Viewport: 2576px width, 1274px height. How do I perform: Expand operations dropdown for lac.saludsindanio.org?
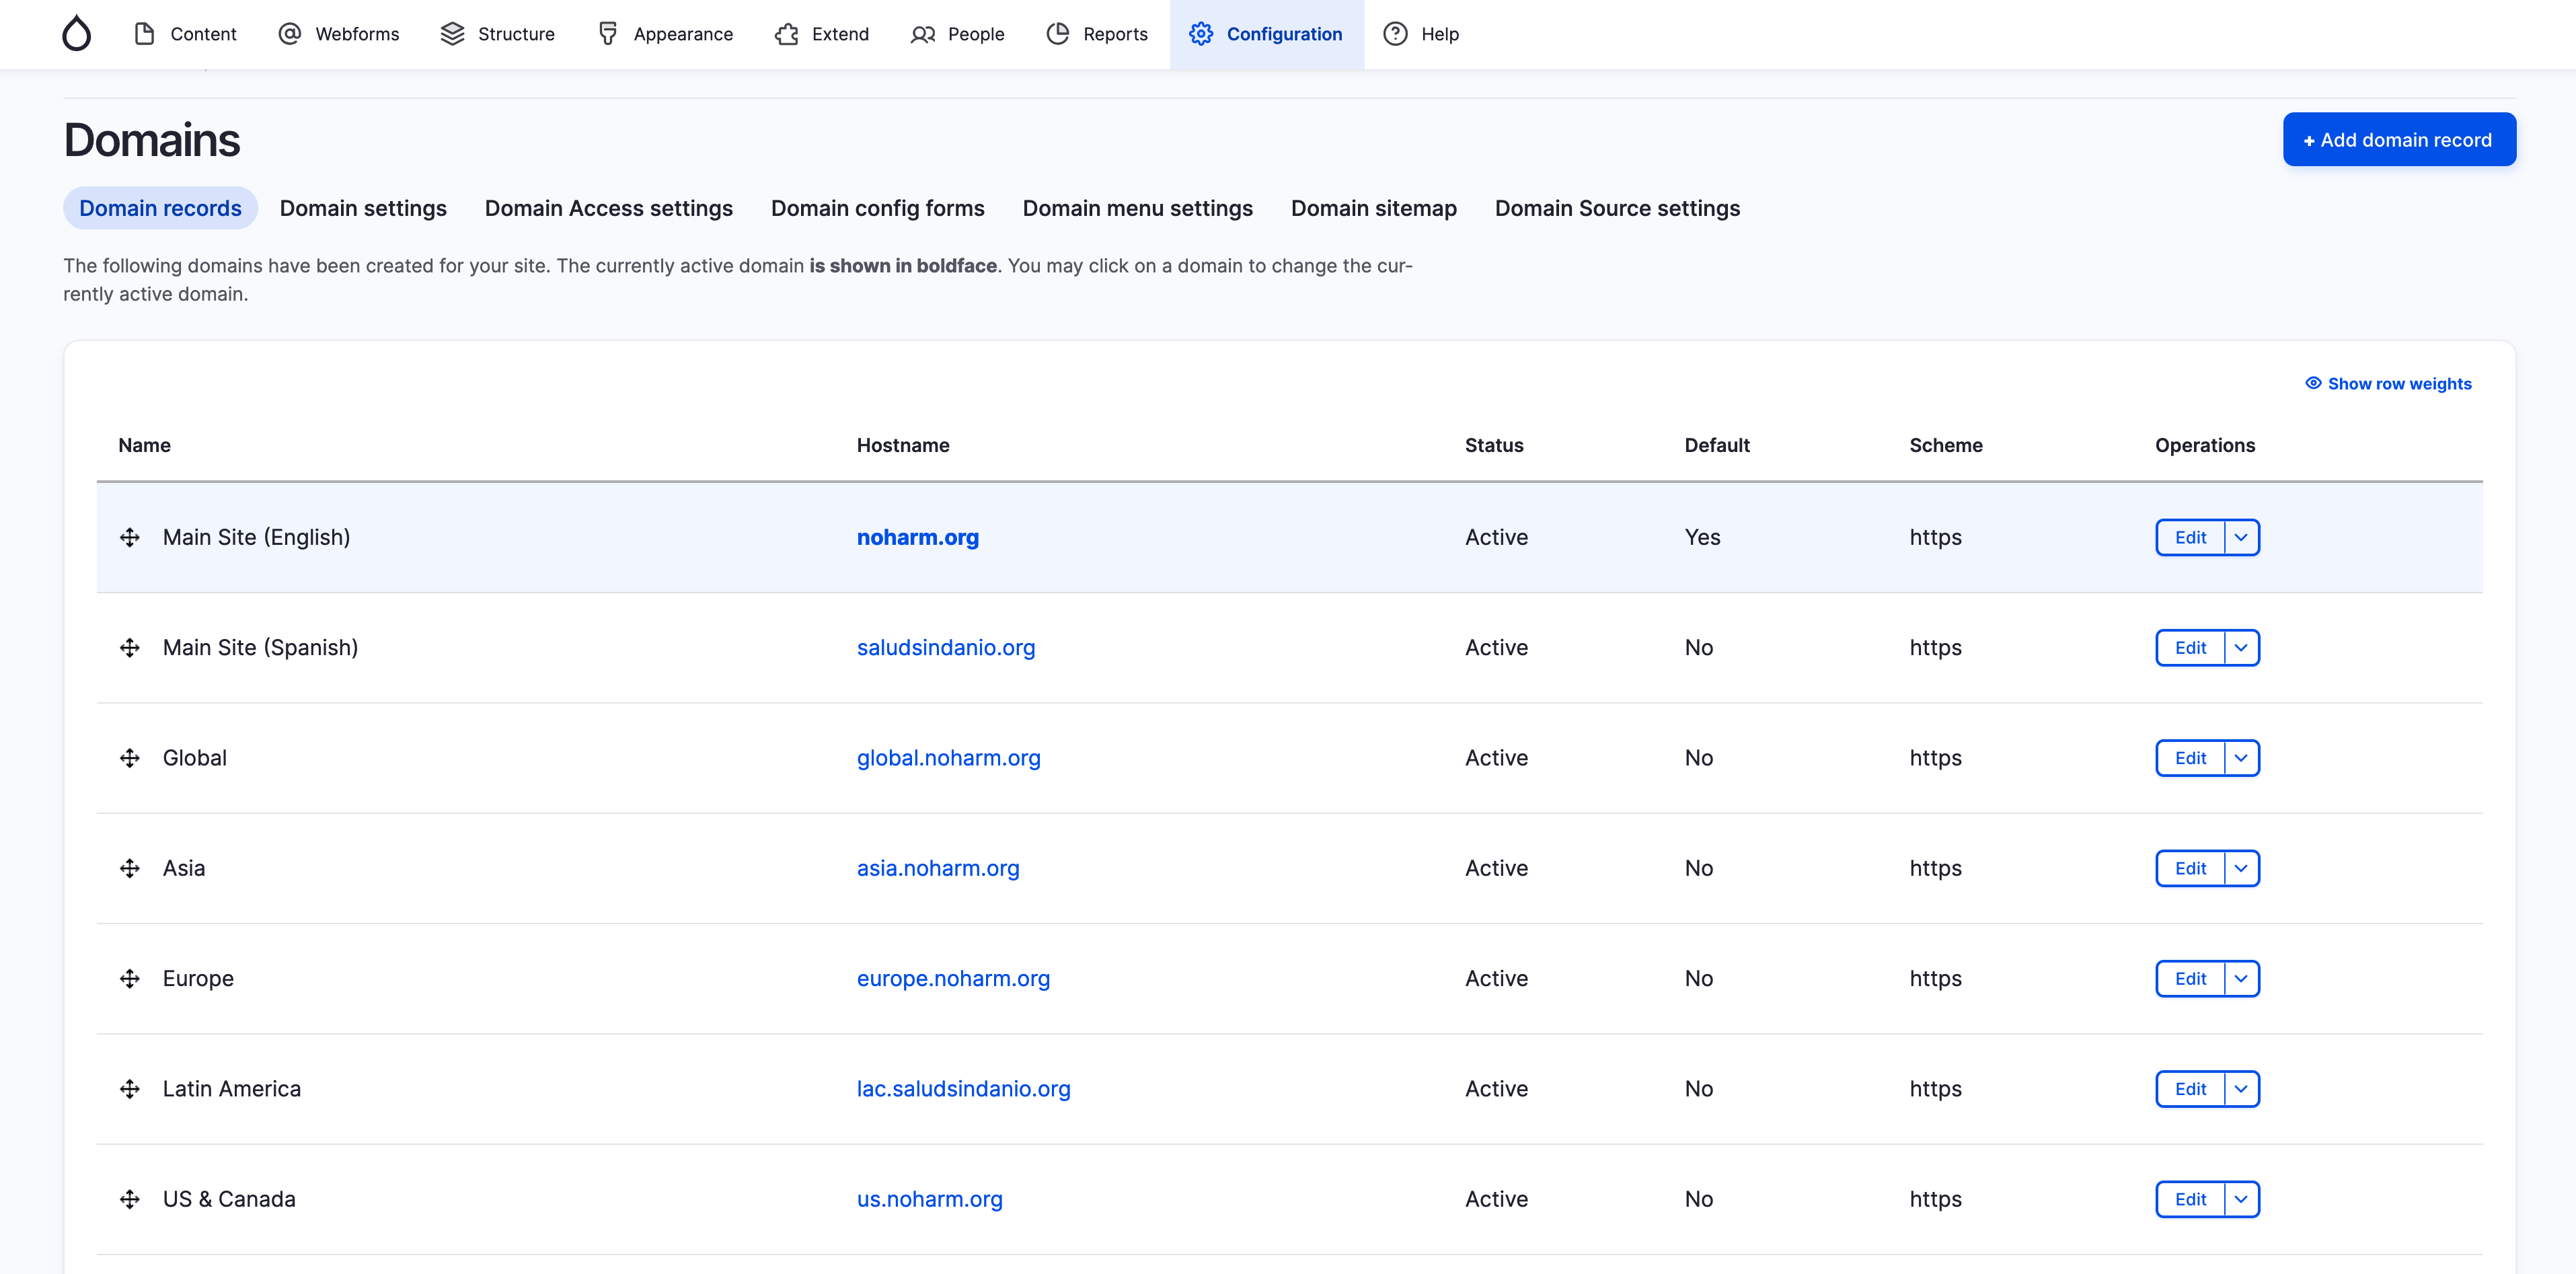[2241, 1089]
